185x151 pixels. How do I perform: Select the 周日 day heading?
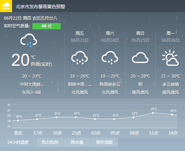pos(140,33)
